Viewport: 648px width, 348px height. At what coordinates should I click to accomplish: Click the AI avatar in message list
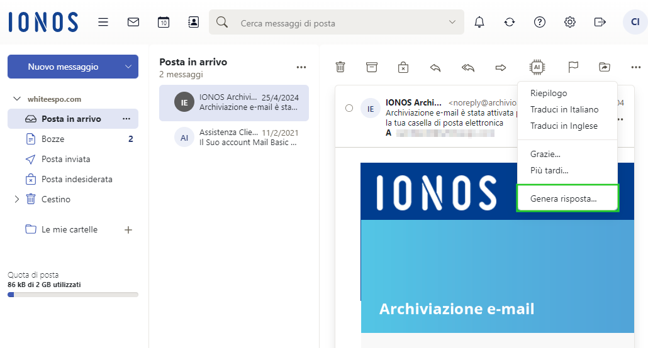(x=184, y=138)
